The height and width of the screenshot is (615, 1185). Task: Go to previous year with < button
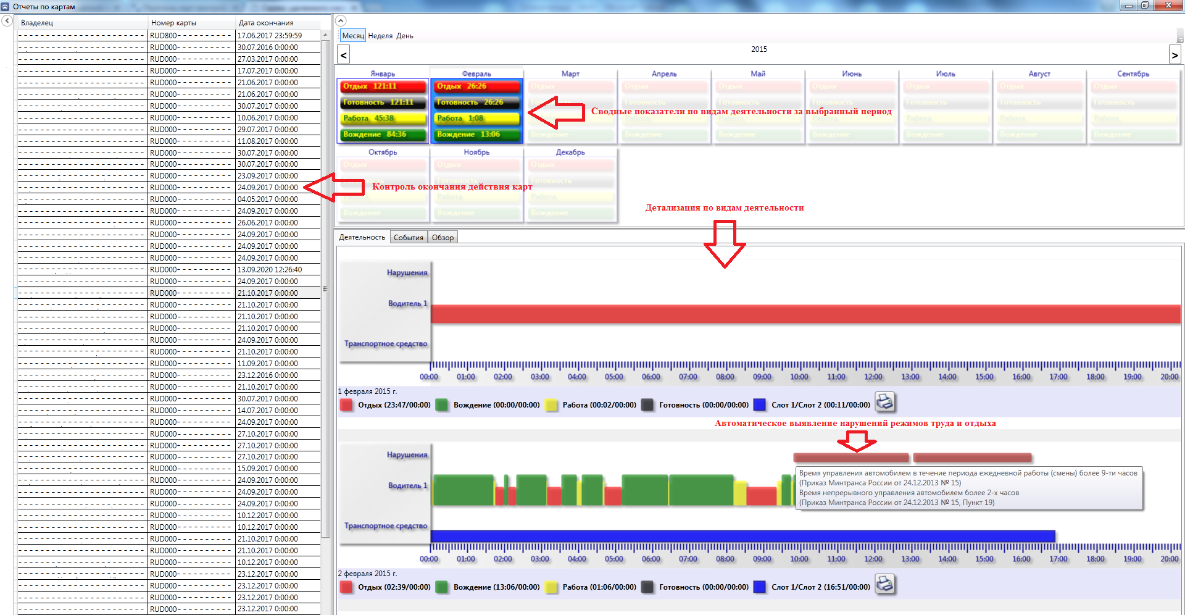[x=344, y=55]
